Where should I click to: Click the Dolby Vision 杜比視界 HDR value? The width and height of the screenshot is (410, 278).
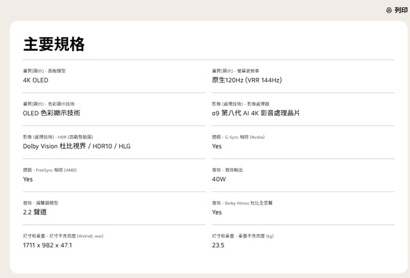click(76, 146)
